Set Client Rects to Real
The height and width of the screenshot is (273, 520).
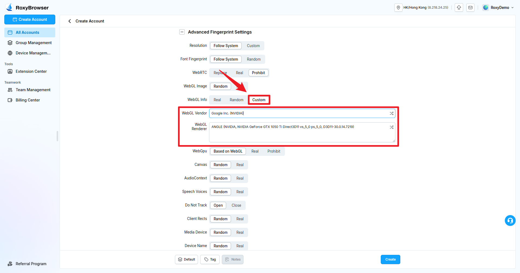pyautogui.click(x=240, y=219)
